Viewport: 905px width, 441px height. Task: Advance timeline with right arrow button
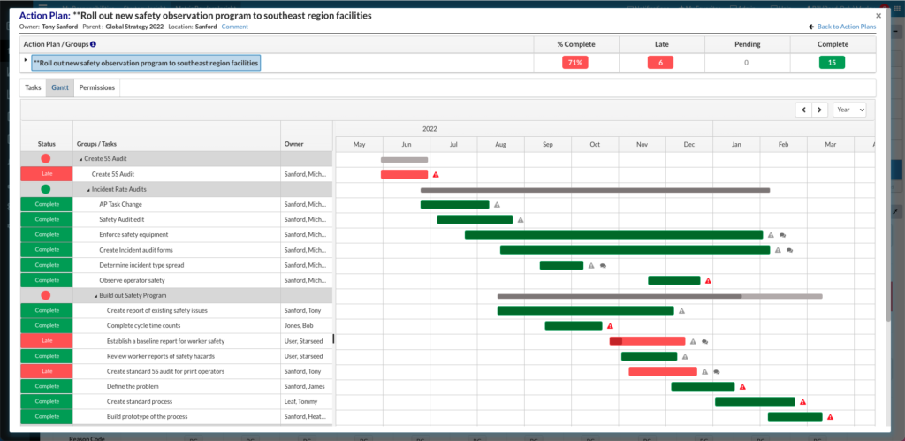[x=820, y=110]
